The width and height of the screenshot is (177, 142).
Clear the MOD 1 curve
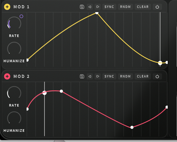pos(143,7)
